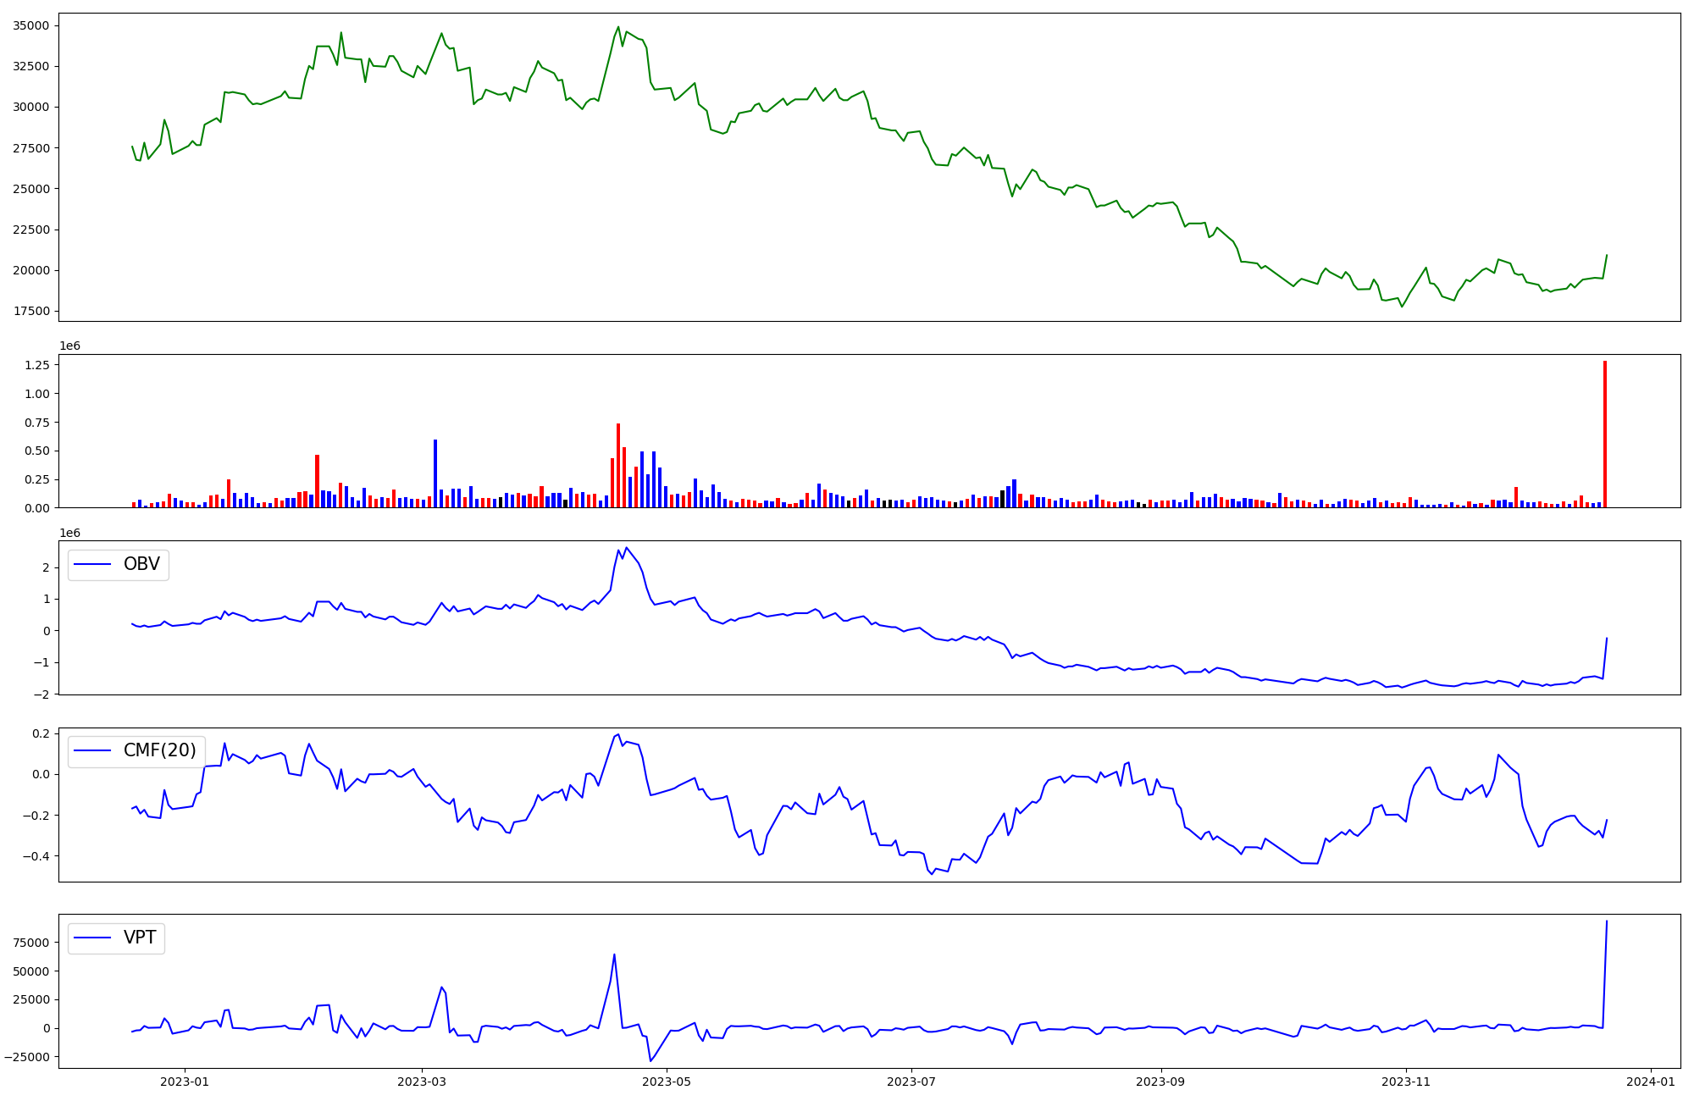The image size is (1694, 1101).
Task: Select the 2023-11 date tick label
Action: point(1406,1082)
